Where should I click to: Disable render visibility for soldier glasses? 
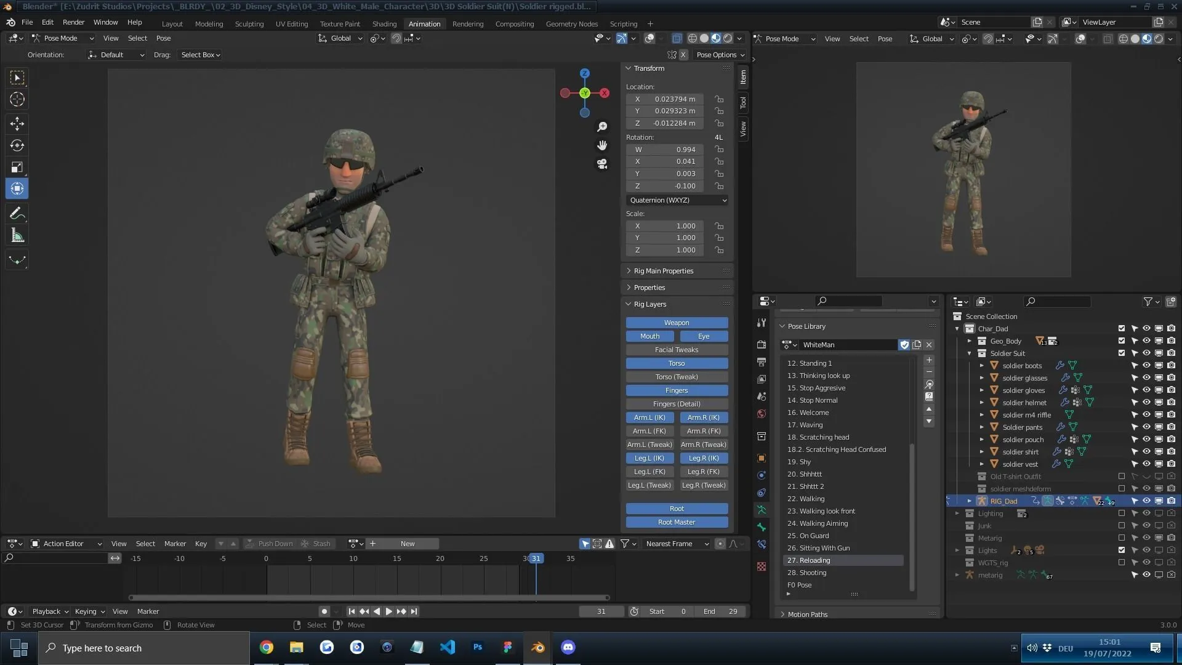click(x=1171, y=377)
